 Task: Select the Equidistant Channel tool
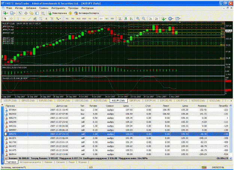35,19
